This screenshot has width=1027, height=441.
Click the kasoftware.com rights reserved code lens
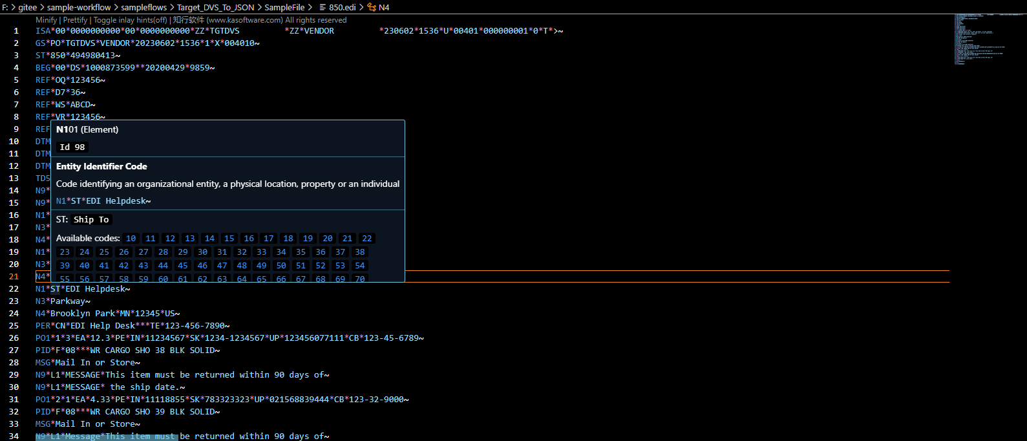(x=260, y=20)
